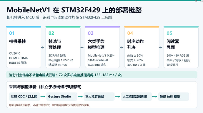Click the '阅读器 界面' heading

(173, 44)
